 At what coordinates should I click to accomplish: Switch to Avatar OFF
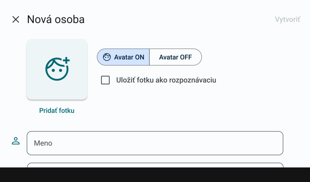click(175, 57)
